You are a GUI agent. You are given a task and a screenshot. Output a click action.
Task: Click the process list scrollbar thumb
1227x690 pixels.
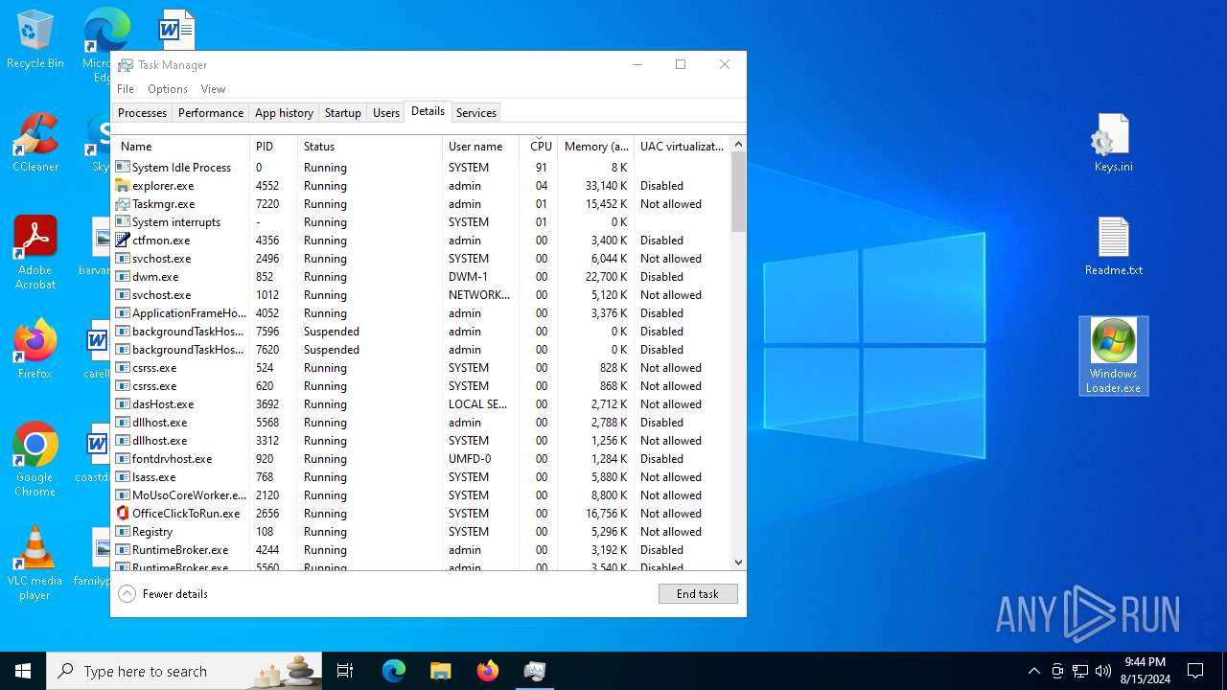[738, 192]
